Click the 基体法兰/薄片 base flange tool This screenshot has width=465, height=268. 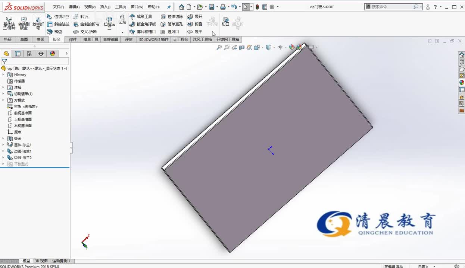(9, 23)
